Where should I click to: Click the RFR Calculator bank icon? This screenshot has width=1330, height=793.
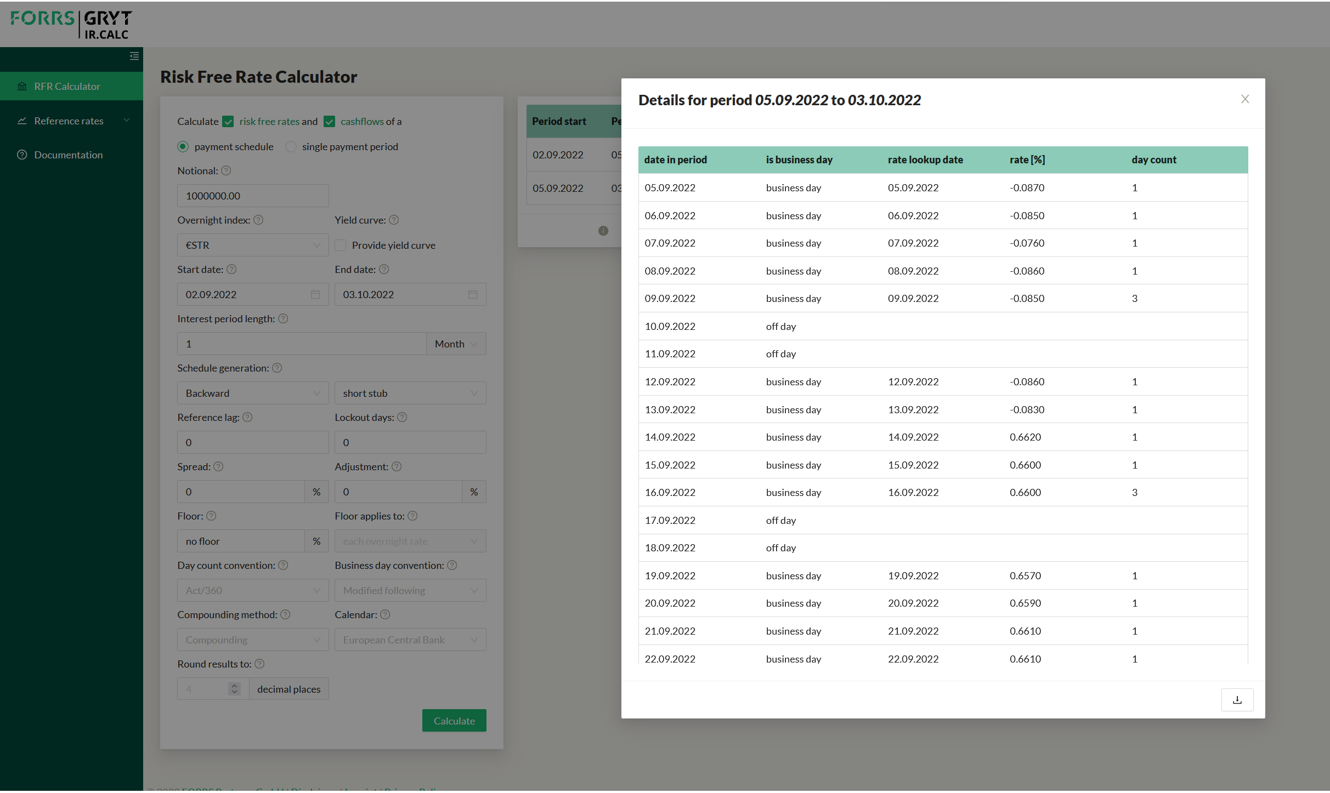(22, 86)
